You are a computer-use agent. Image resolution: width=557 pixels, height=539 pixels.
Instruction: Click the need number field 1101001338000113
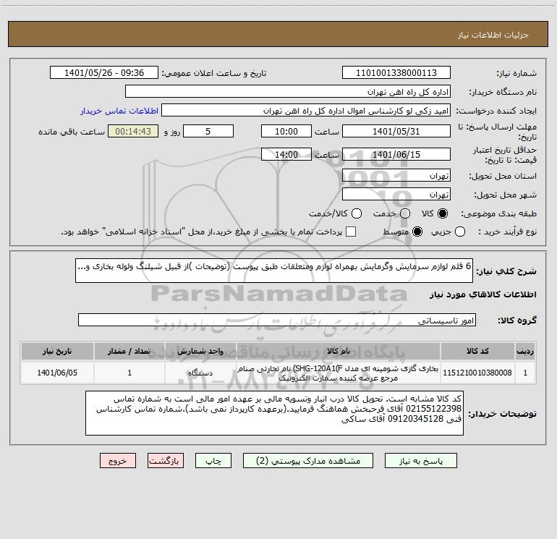tap(396, 72)
